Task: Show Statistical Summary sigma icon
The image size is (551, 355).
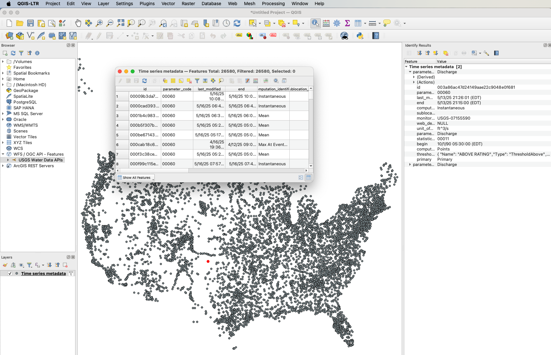Action: click(x=347, y=23)
